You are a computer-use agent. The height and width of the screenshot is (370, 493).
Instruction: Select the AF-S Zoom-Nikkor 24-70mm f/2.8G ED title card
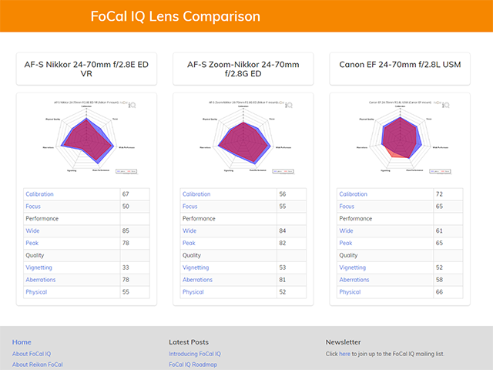pyautogui.click(x=243, y=69)
